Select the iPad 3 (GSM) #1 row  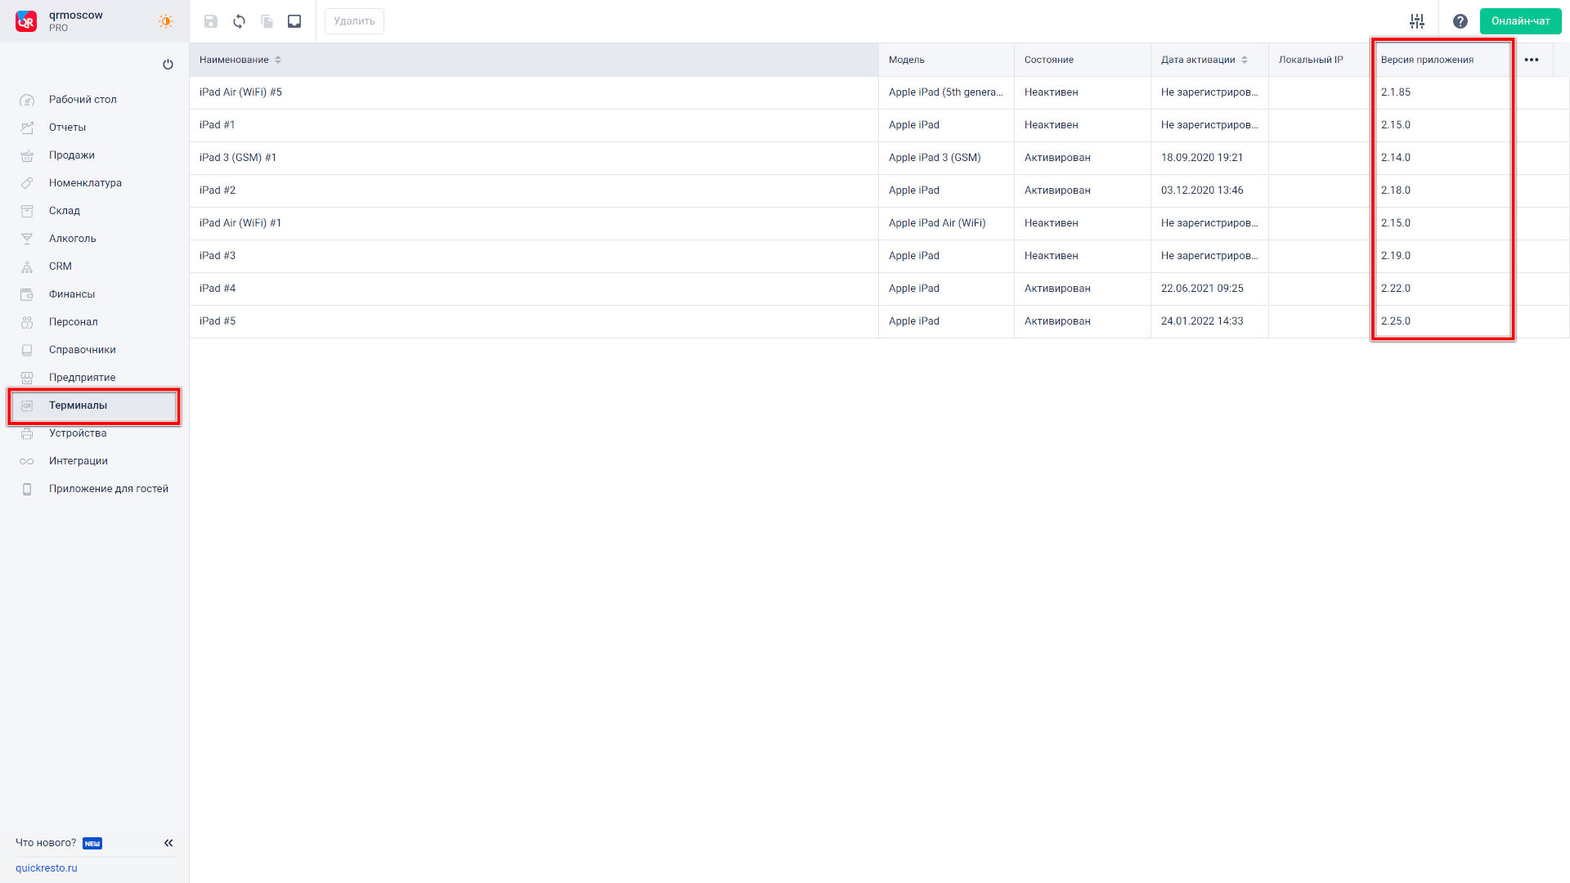pos(238,158)
